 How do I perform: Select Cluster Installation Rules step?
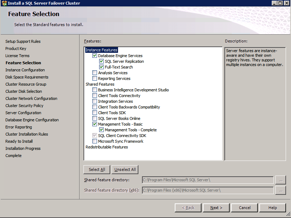tap(26, 134)
